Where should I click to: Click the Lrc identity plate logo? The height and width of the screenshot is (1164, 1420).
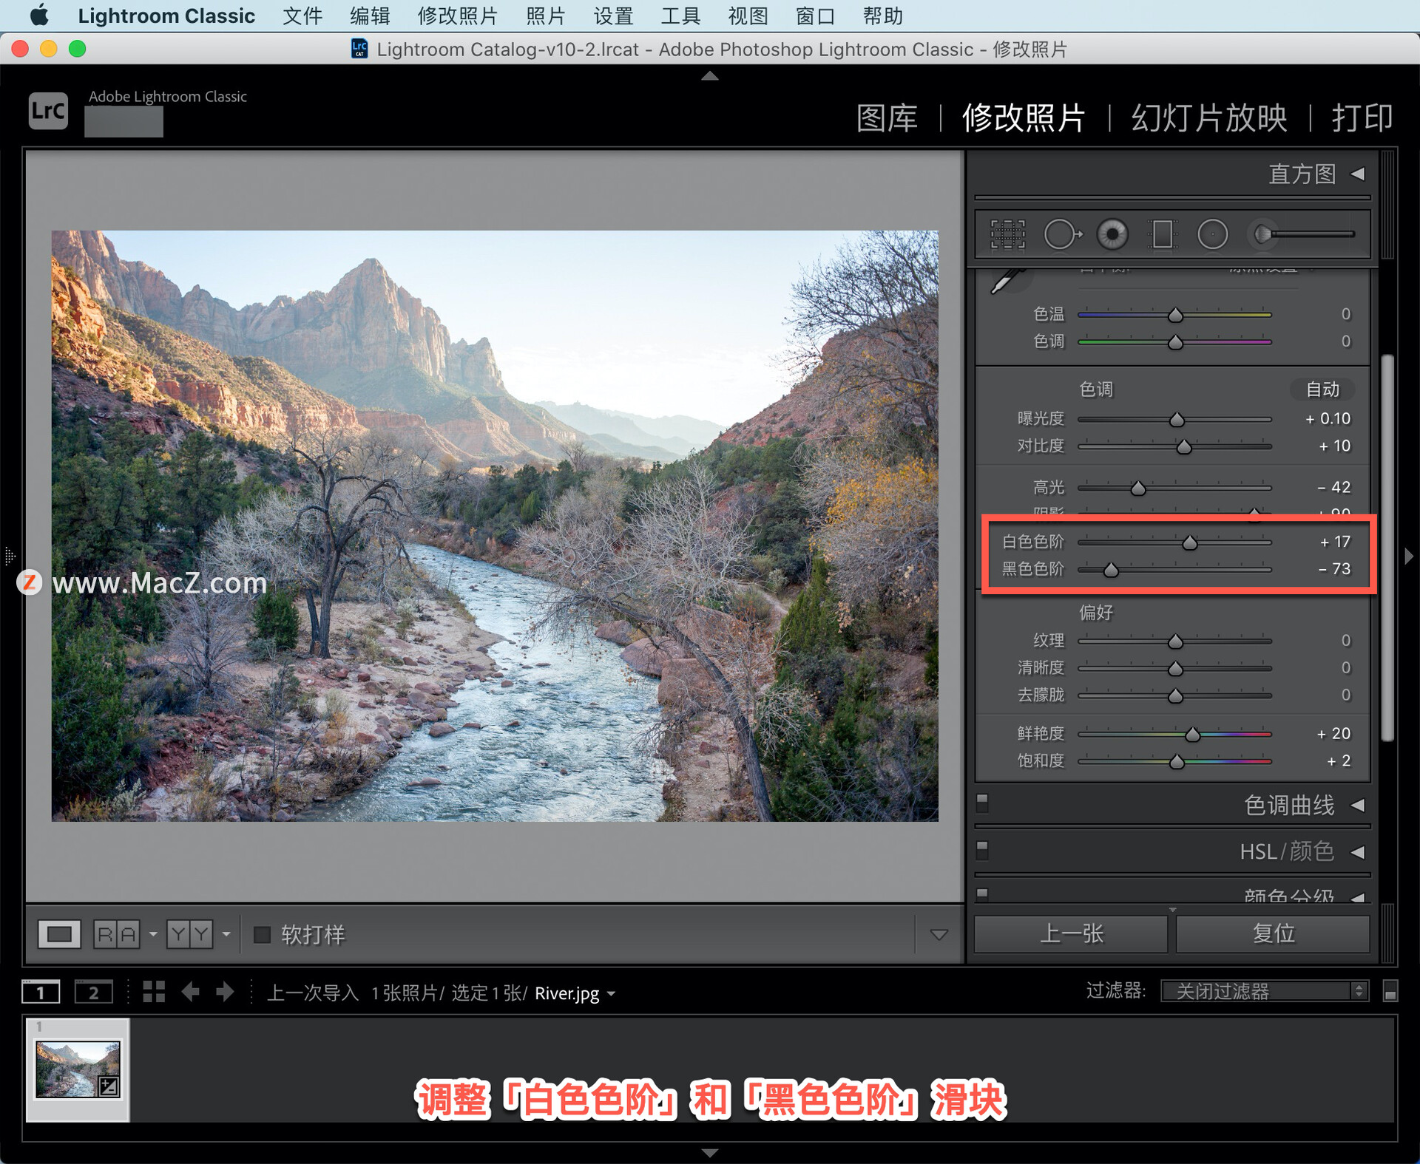(x=49, y=111)
